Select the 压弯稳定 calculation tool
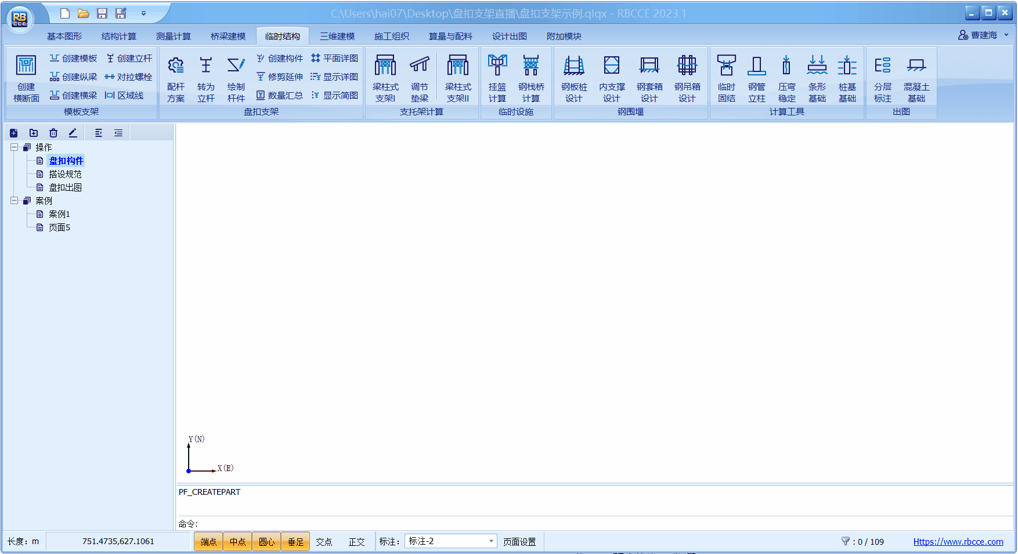The width and height of the screenshot is (1018, 554). [786, 77]
